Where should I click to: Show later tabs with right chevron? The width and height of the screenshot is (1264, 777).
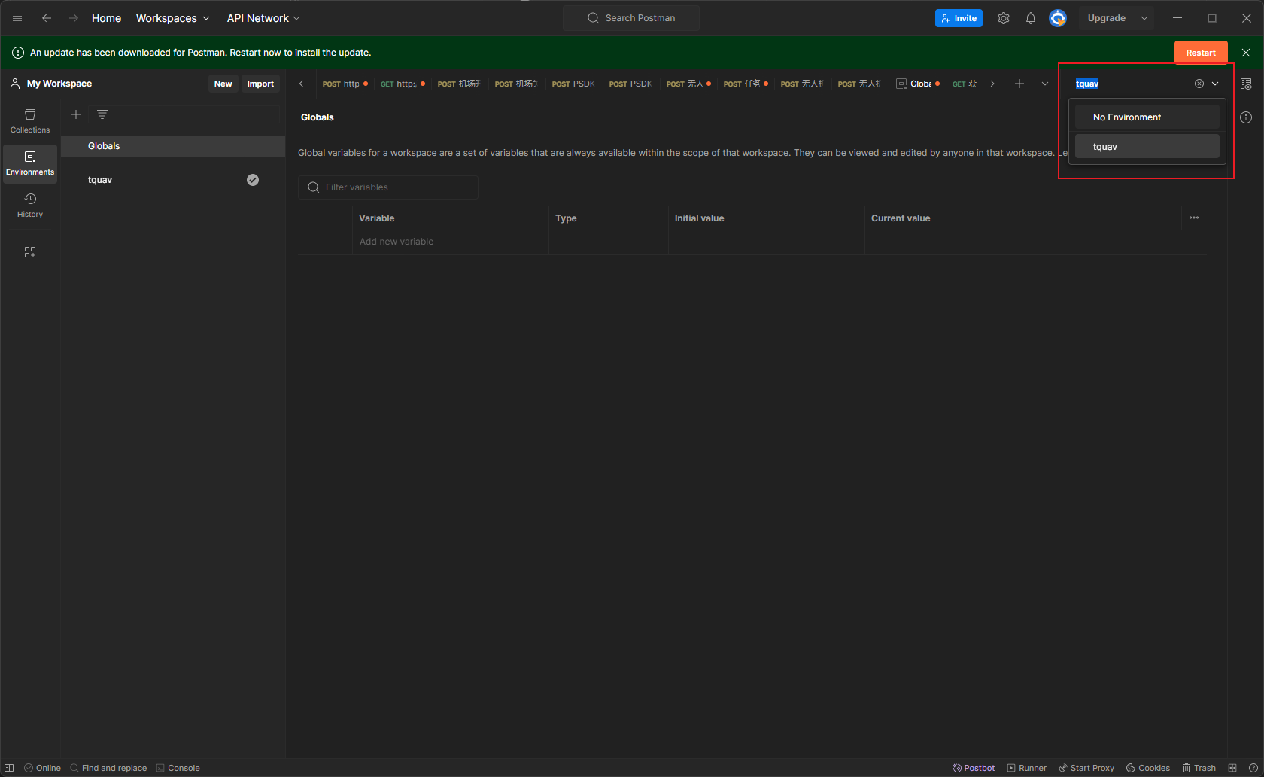[992, 84]
